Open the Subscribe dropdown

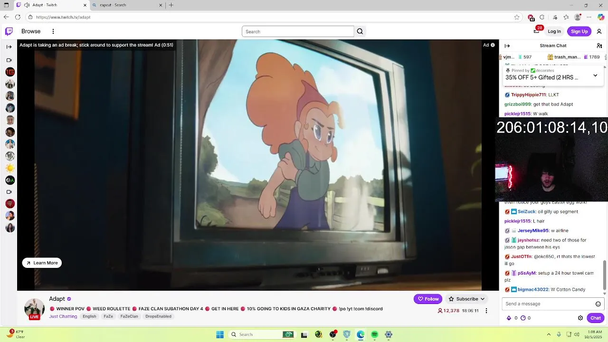466,299
